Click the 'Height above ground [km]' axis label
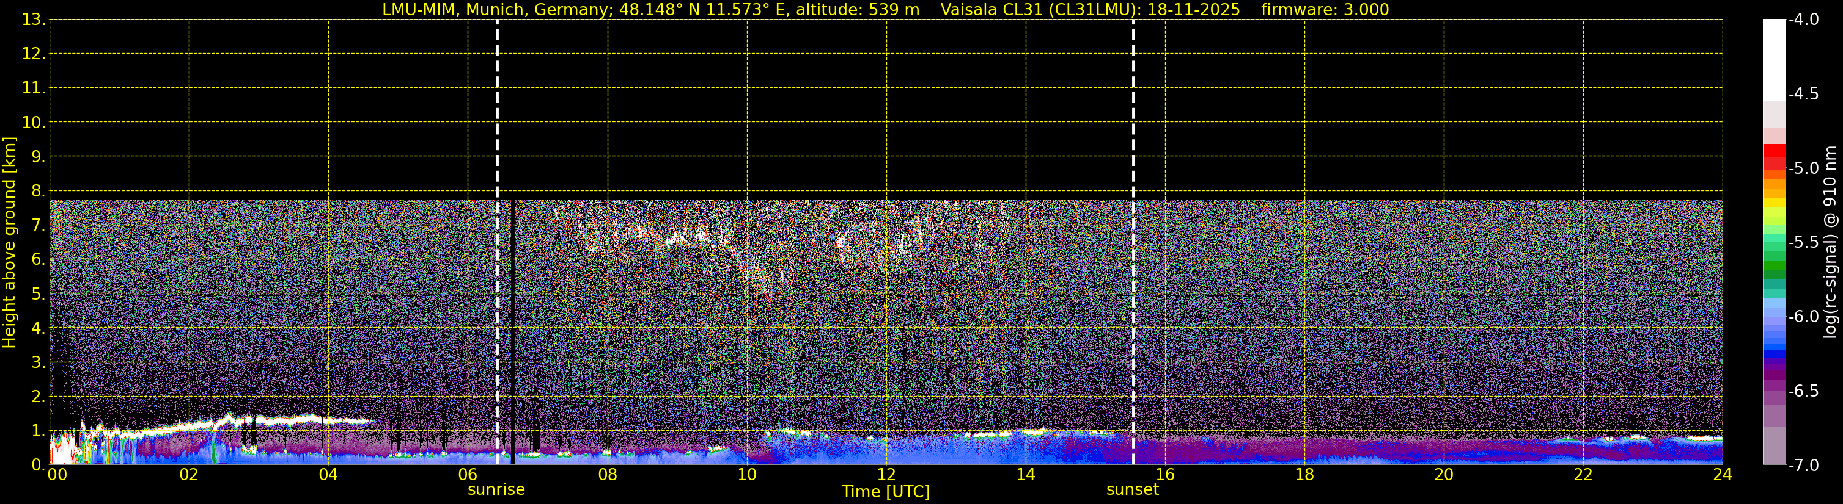Image resolution: width=1843 pixels, height=504 pixels. 9,243
